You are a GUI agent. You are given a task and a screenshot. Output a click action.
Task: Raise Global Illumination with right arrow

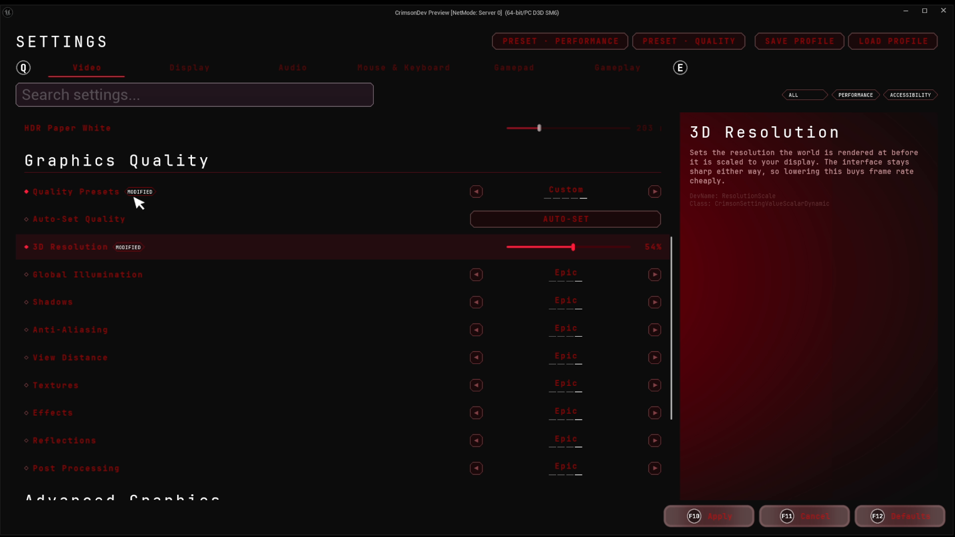coord(655,274)
